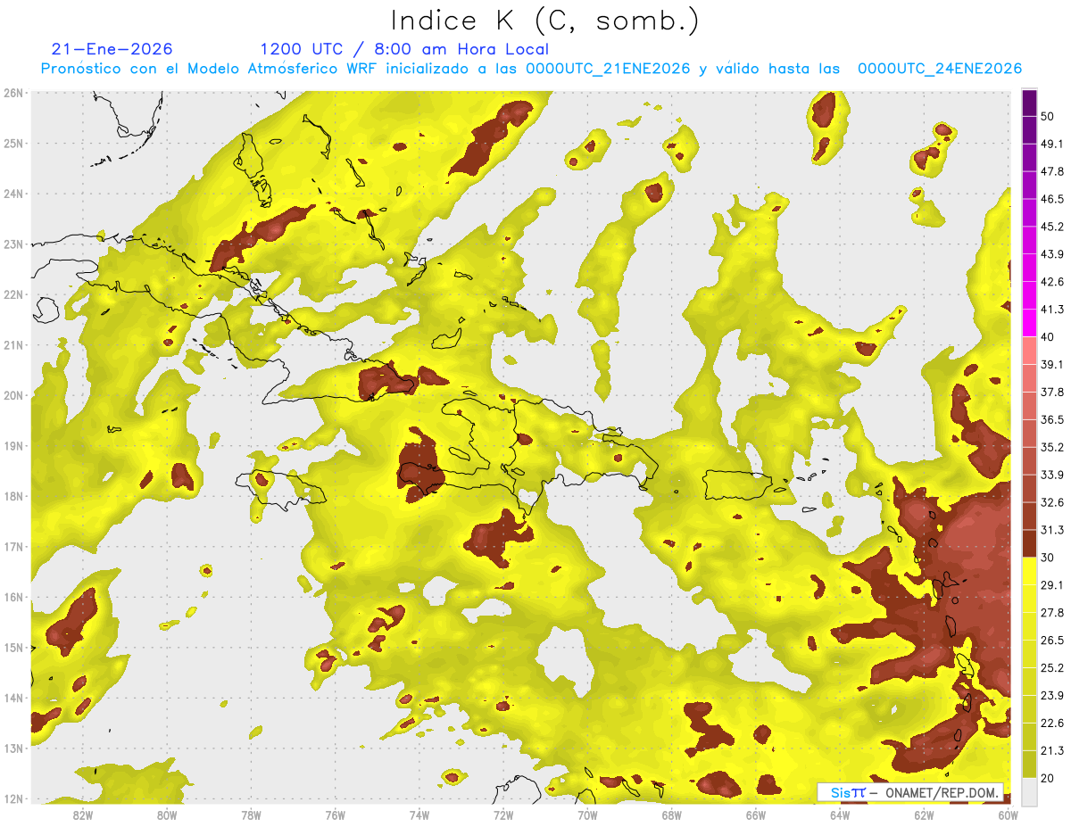
Task: Click colorbar value 42.6
Action: 1051,282
